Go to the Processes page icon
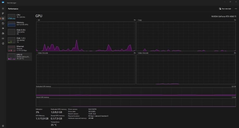The width and height of the screenshot is (239, 128). tap(3, 14)
